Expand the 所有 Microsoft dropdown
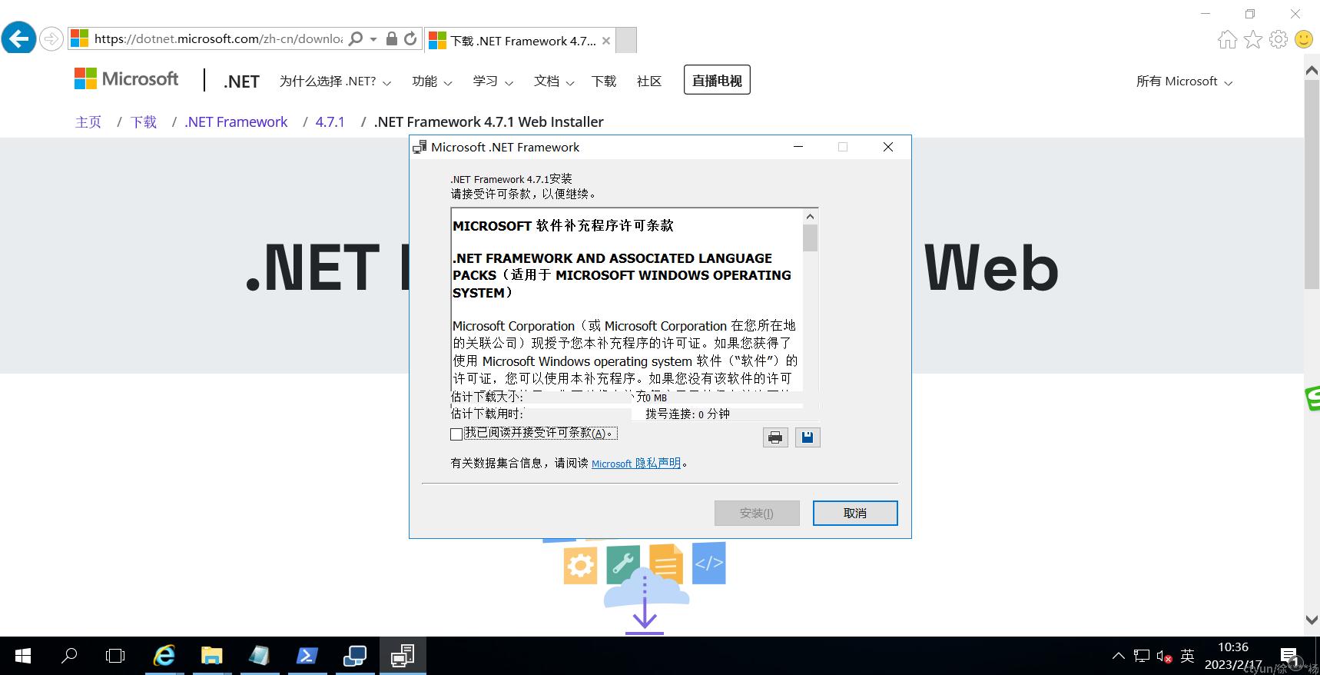This screenshot has width=1320, height=675. [1184, 81]
